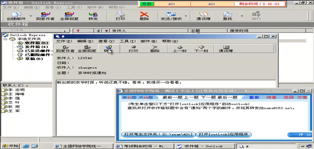Go to previous message with 上一封

click(x=180, y=49)
